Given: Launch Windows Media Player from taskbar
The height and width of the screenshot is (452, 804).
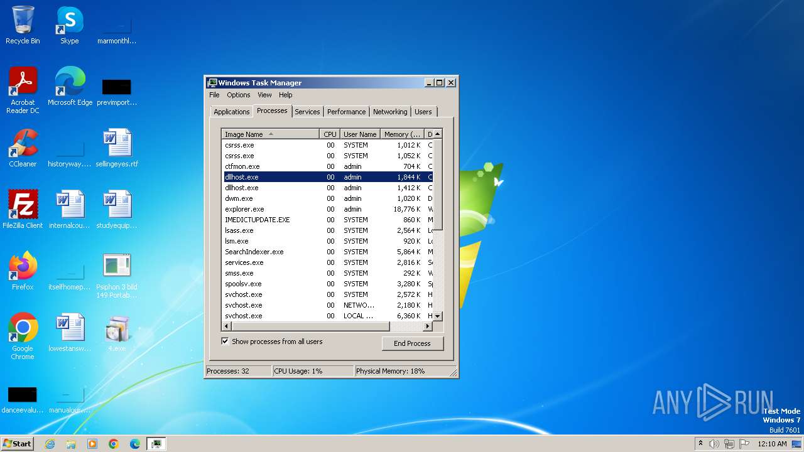Looking at the screenshot, I should pos(92,444).
